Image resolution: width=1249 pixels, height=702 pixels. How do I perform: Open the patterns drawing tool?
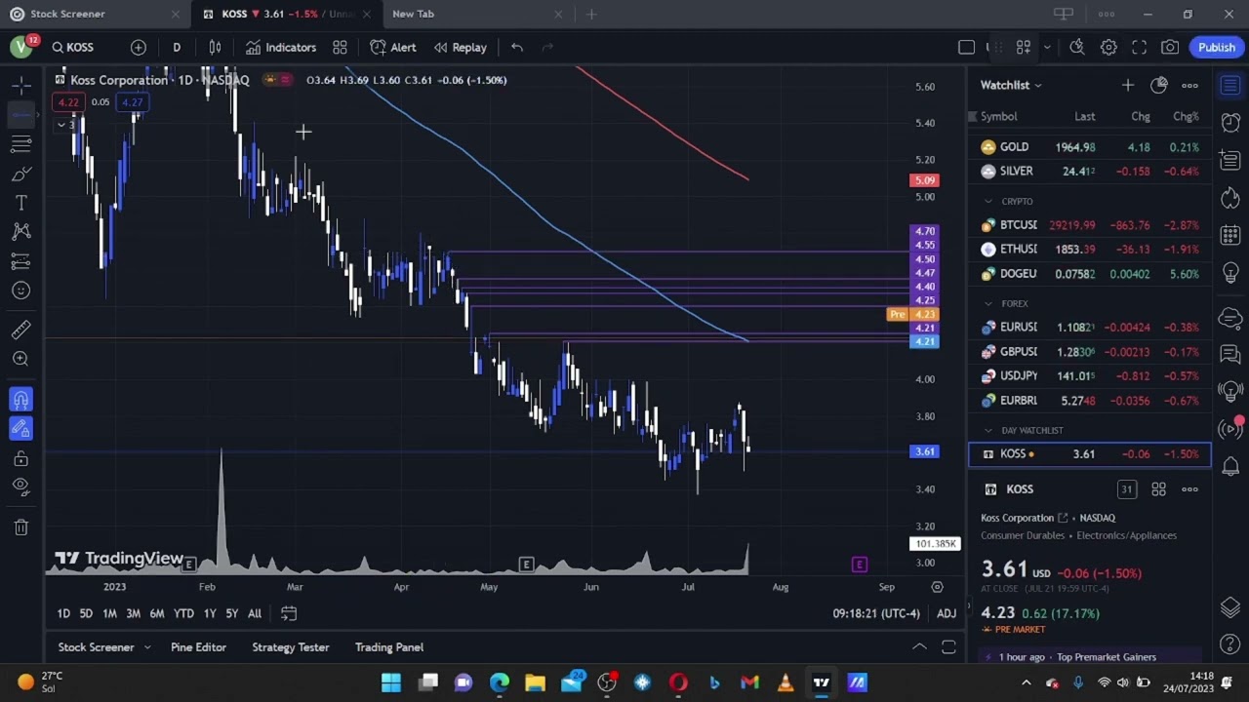(20, 232)
